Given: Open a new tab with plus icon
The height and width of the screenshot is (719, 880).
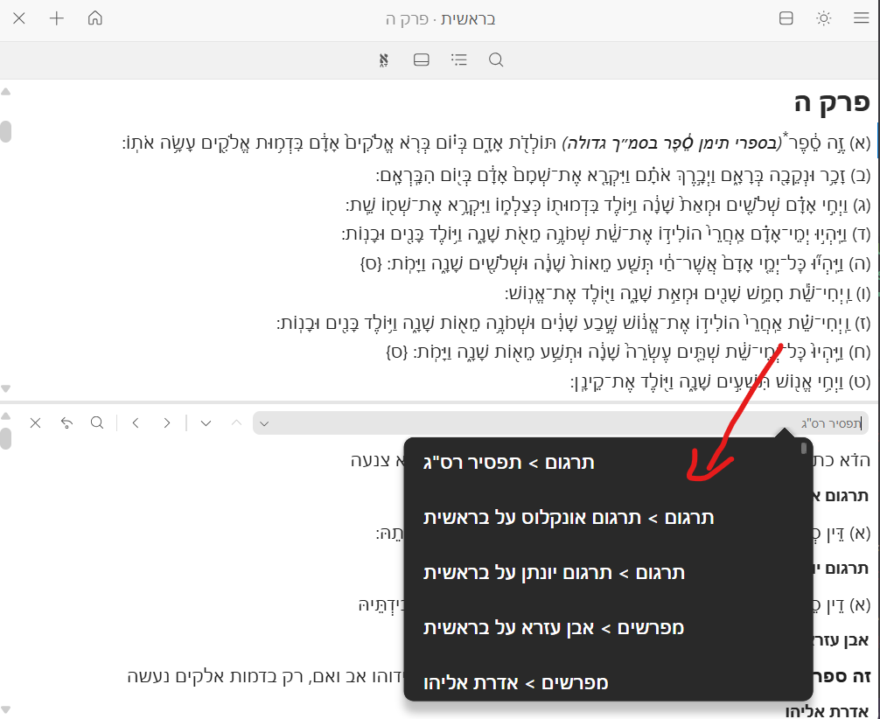Looking at the screenshot, I should [57, 18].
